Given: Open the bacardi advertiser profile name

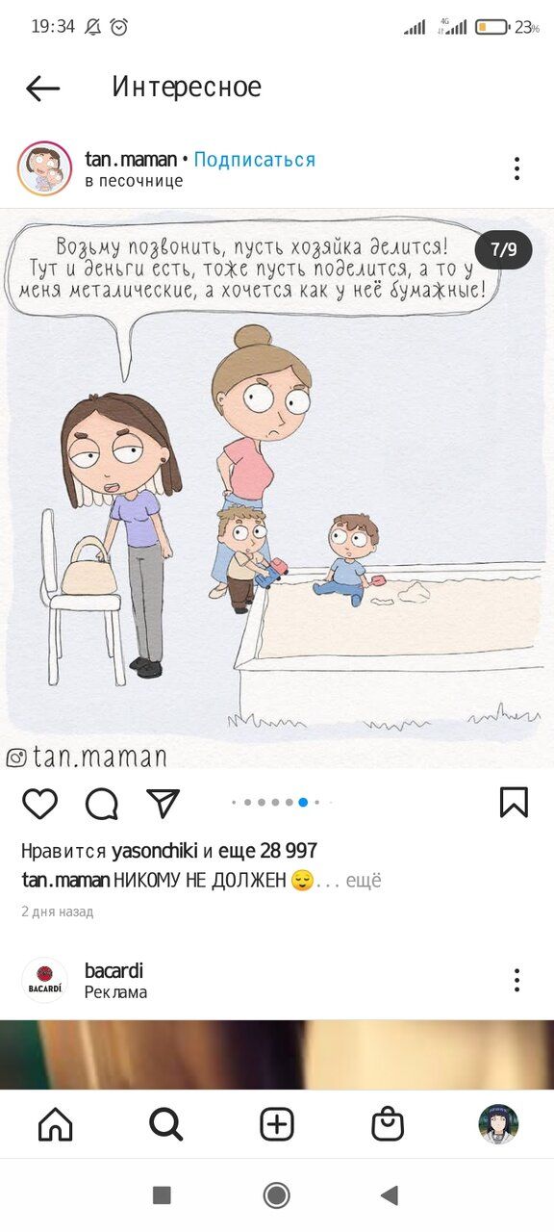Looking at the screenshot, I should (x=113, y=970).
